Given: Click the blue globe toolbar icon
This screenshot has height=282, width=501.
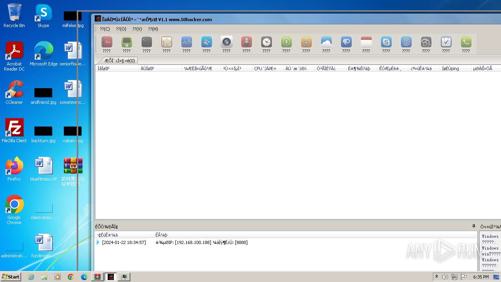Looking at the screenshot, I should coord(406,42).
